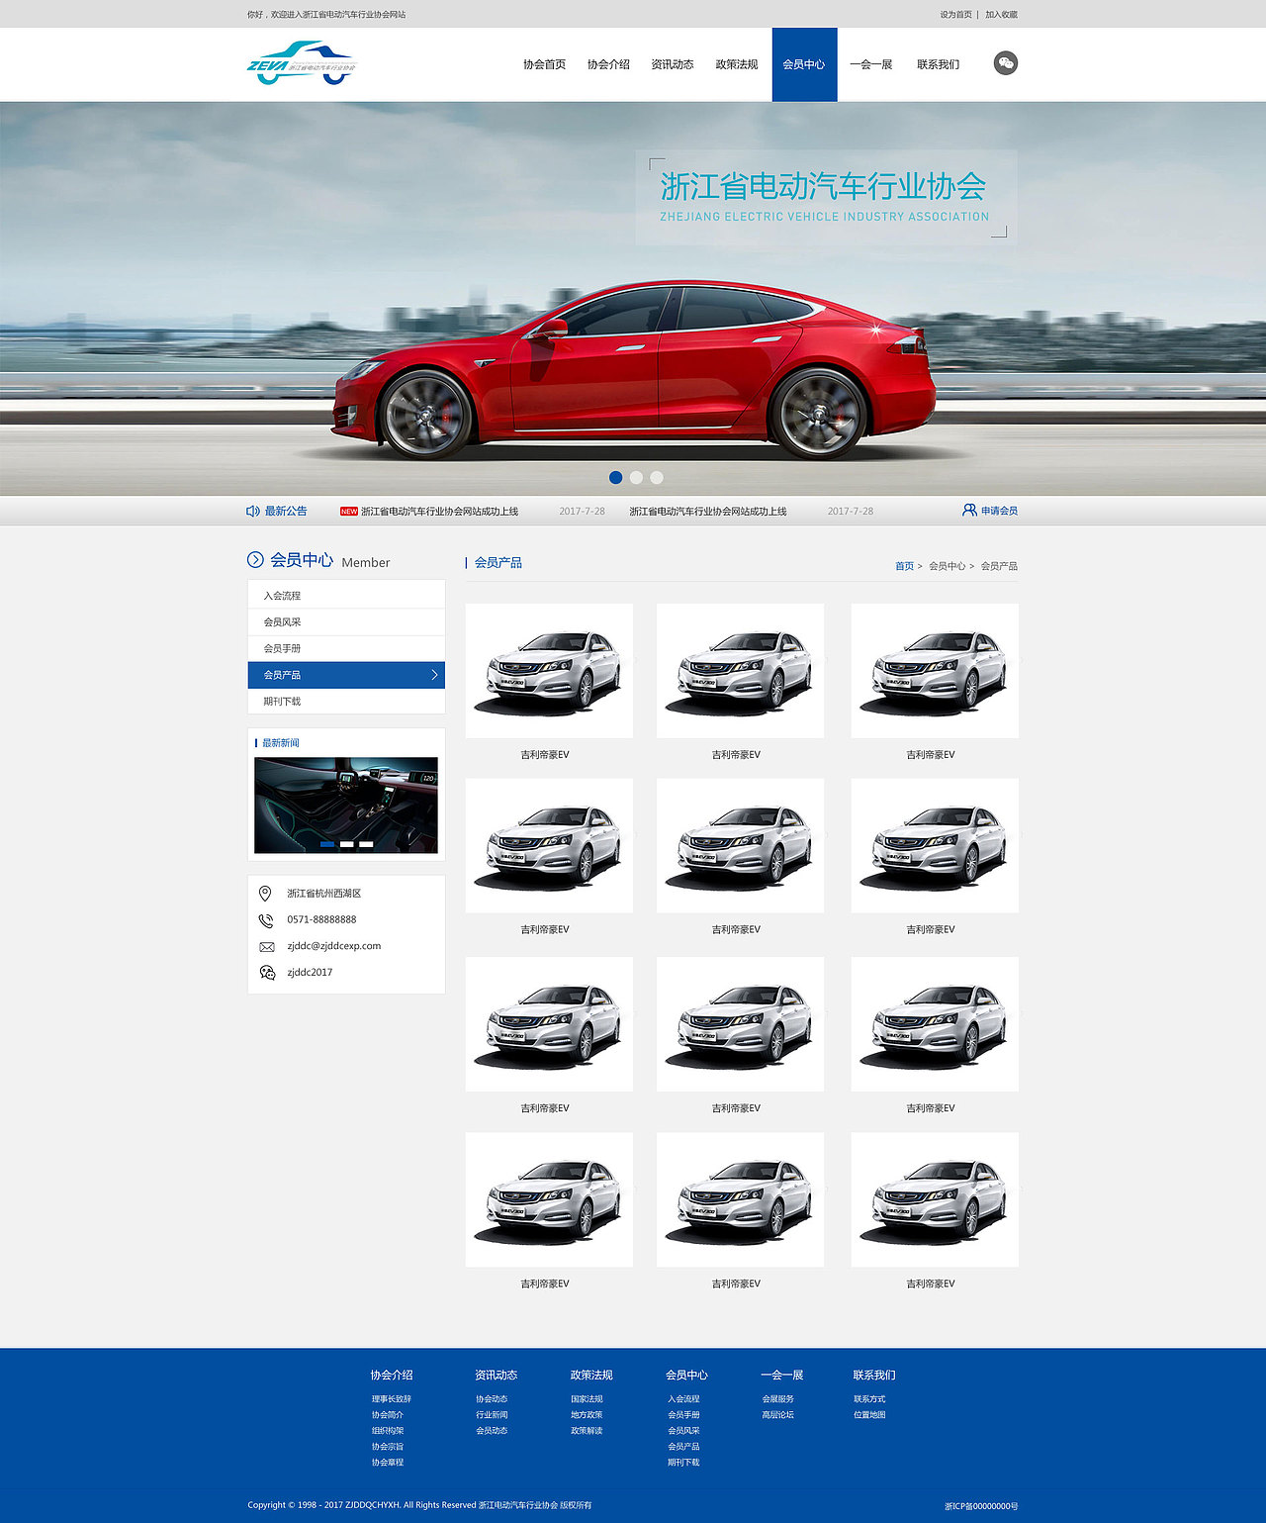
Task: Click the 浙ICP备00000000号 text in the footer
Action: [981, 1506]
